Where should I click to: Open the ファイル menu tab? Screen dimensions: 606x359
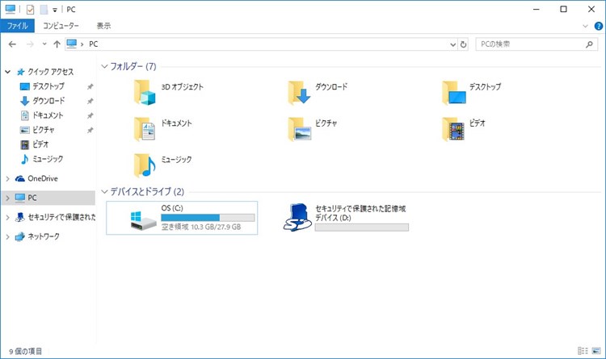tap(18, 26)
